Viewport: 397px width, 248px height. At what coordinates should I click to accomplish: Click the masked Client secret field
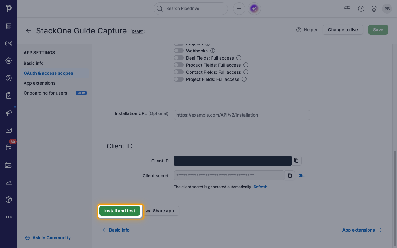(229, 175)
